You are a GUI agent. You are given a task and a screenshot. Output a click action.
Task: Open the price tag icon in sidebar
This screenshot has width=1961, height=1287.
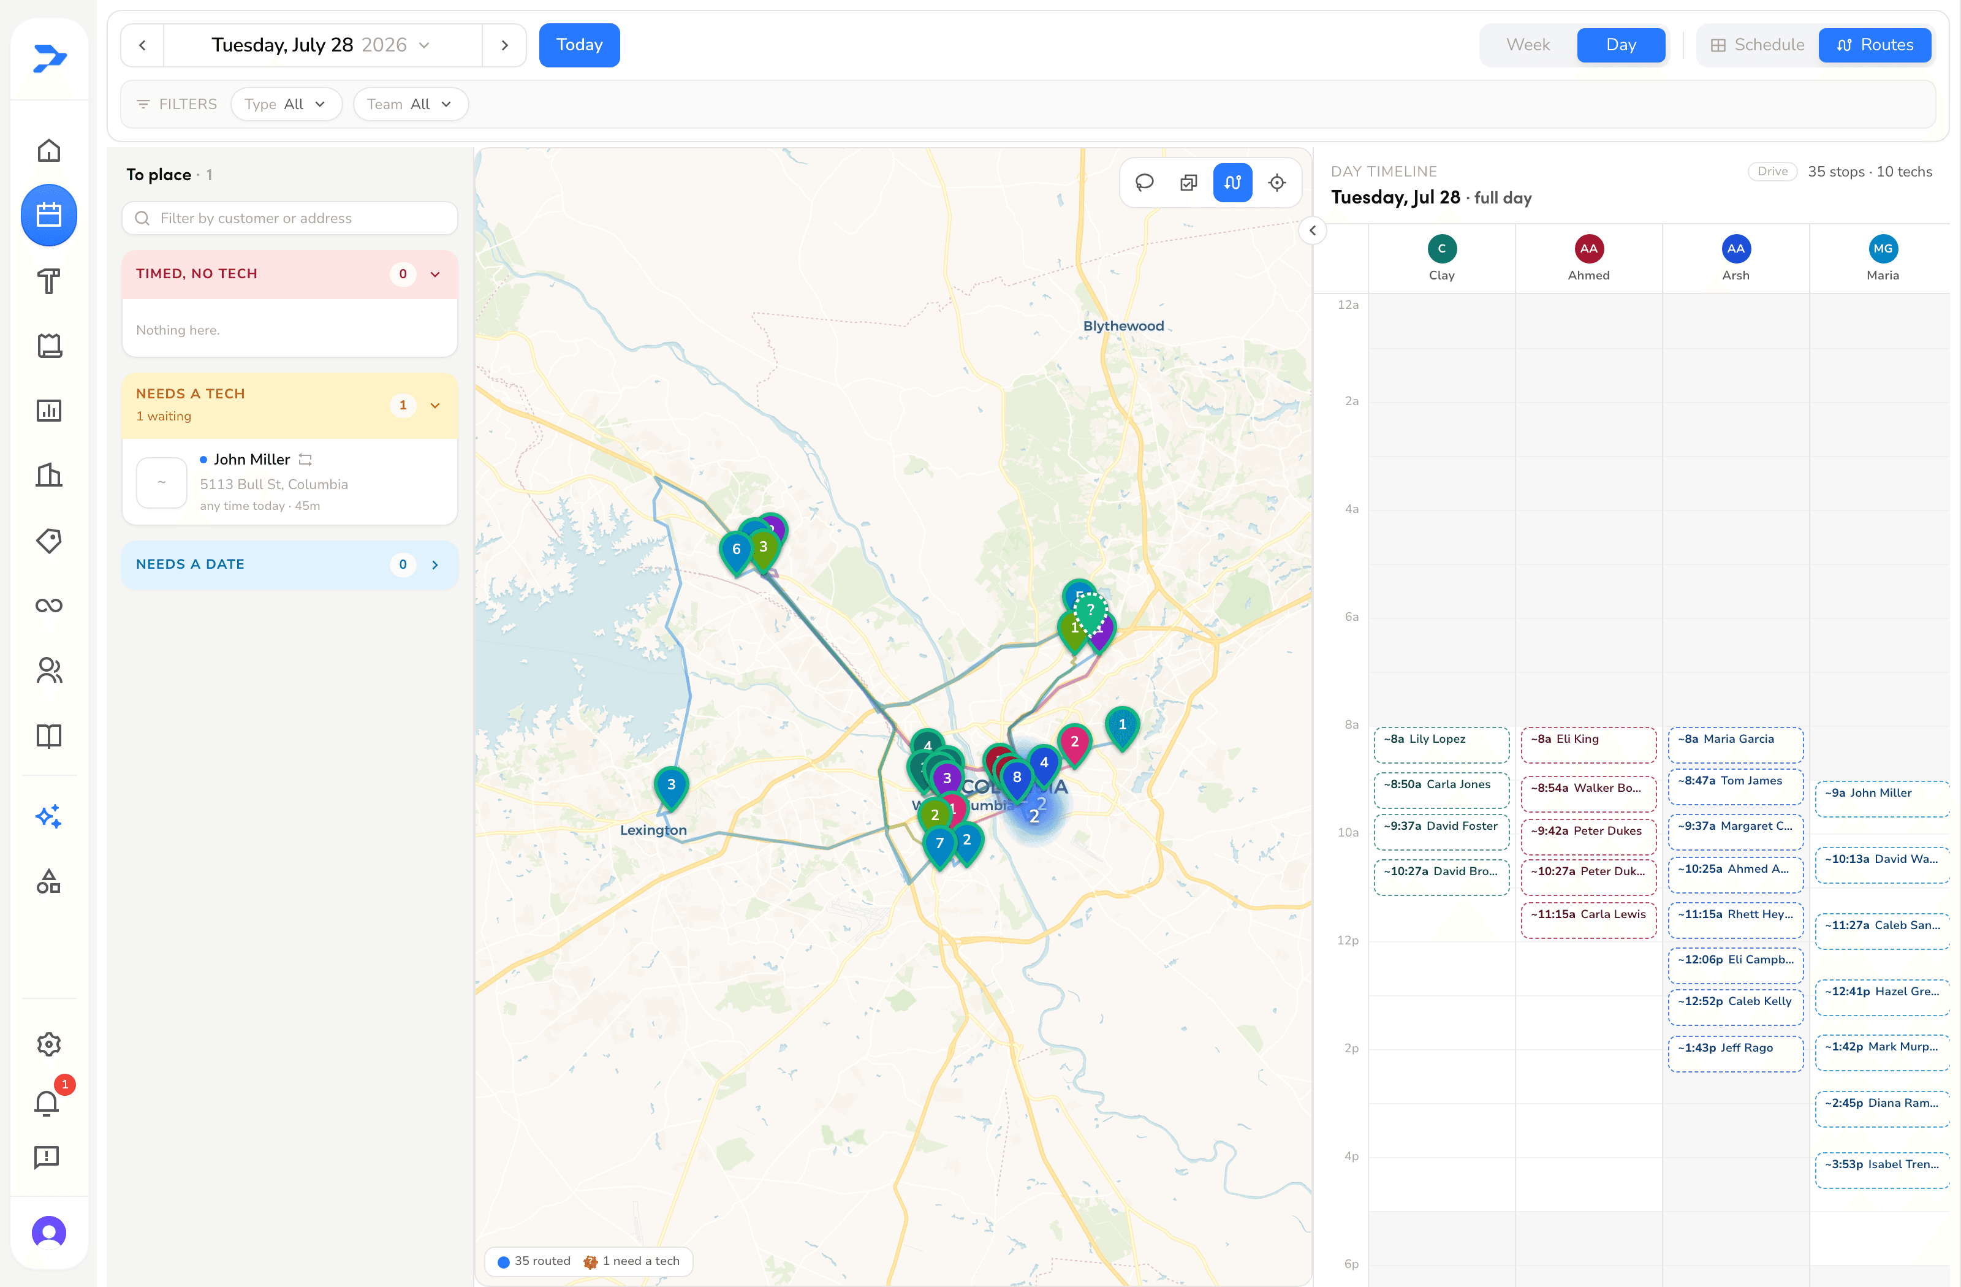pos(48,541)
